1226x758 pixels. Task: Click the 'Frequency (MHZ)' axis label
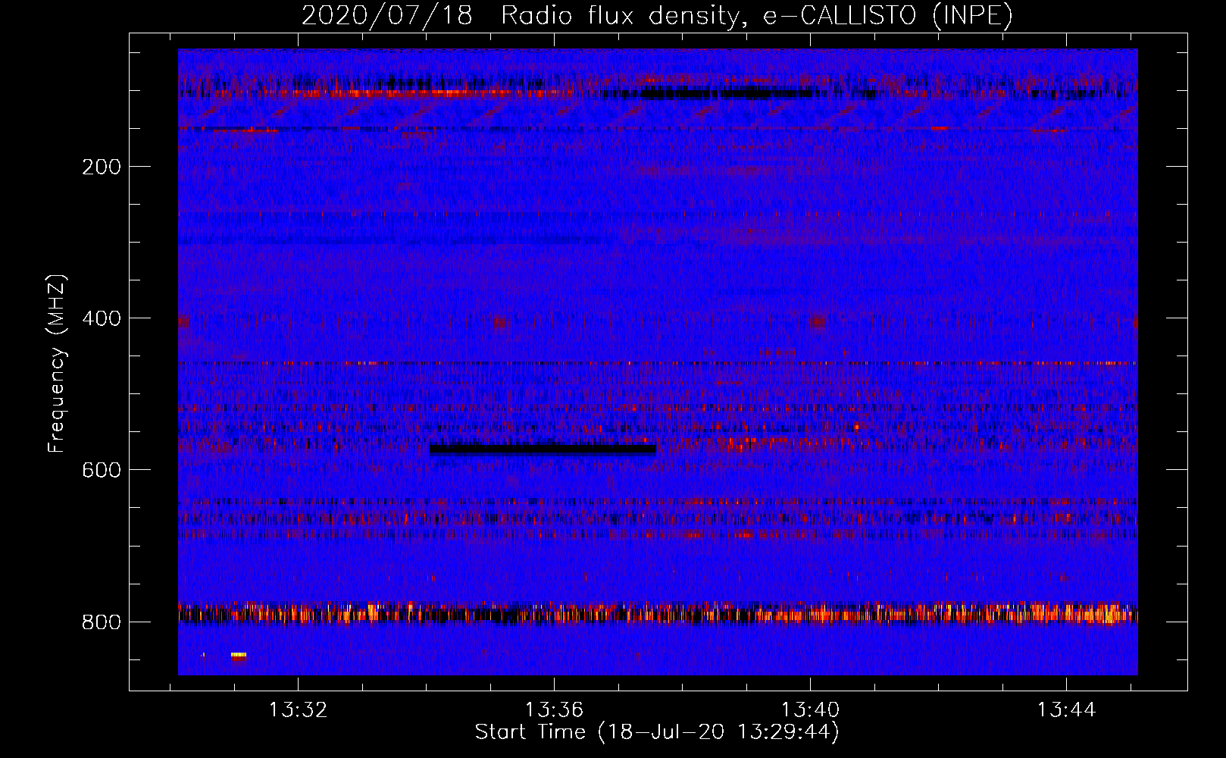pos(56,364)
